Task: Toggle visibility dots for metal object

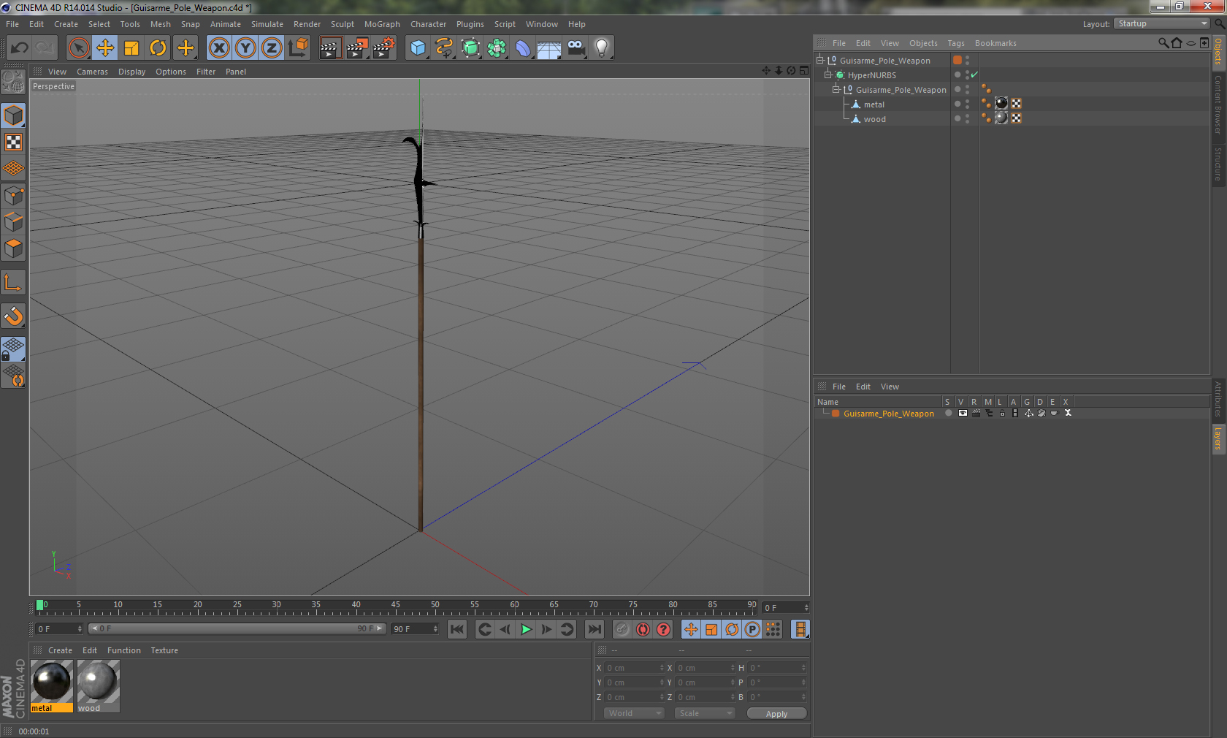Action: coord(967,104)
